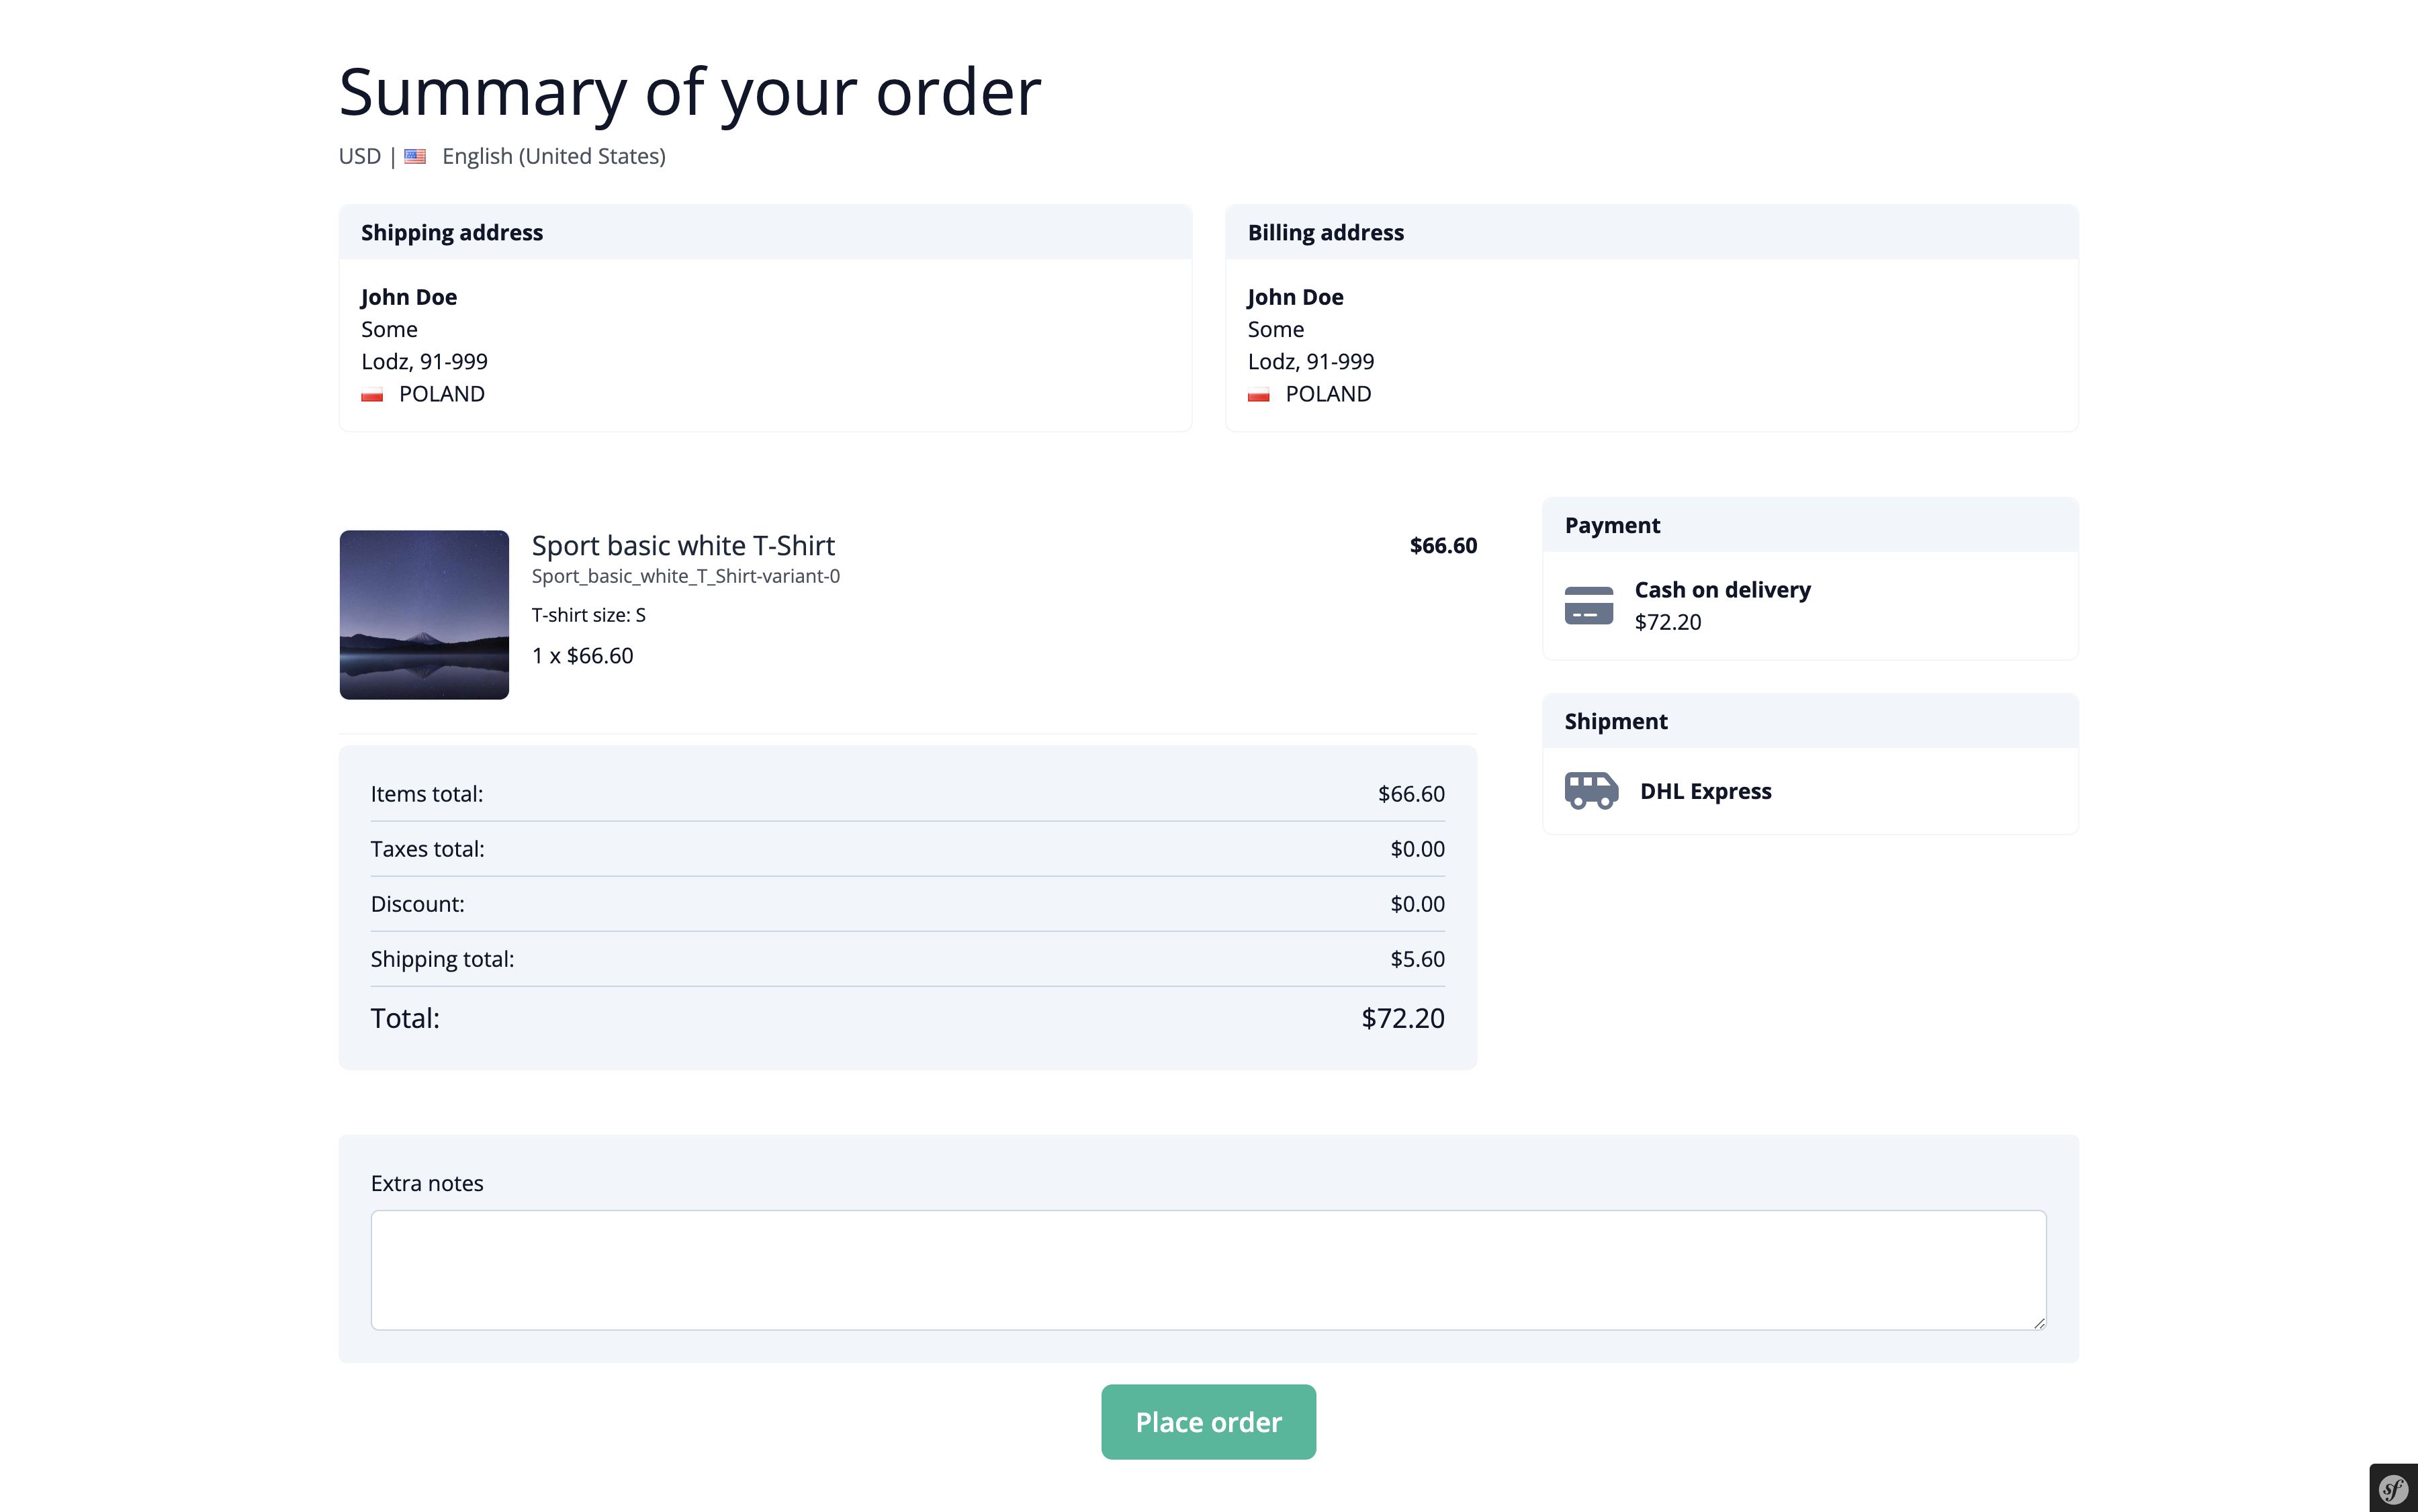Click the Extra notes resize handle
This screenshot has height=1512, width=2418.
click(x=2039, y=1323)
